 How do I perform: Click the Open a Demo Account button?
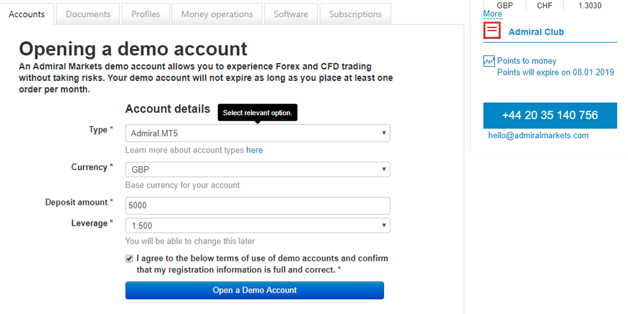(x=255, y=290)
